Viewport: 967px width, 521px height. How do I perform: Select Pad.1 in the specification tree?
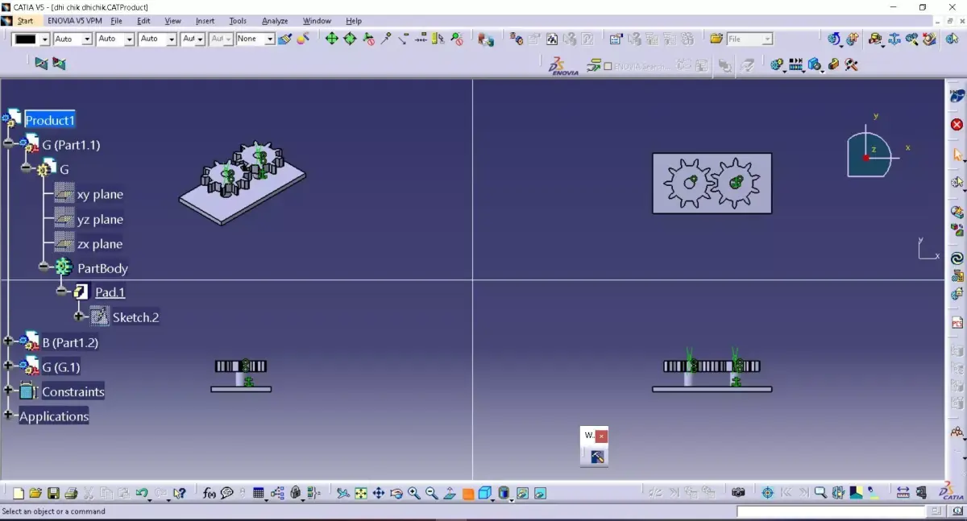click(x=110, y=292)
